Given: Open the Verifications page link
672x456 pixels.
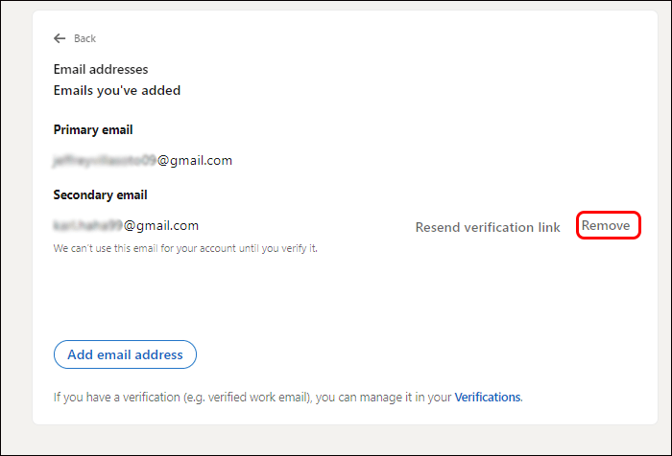Looking at the screenshot, I should [x=488, y=397].
